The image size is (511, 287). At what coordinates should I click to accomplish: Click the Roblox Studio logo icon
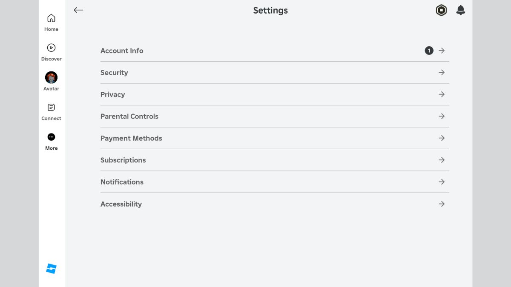pos(51,269)
